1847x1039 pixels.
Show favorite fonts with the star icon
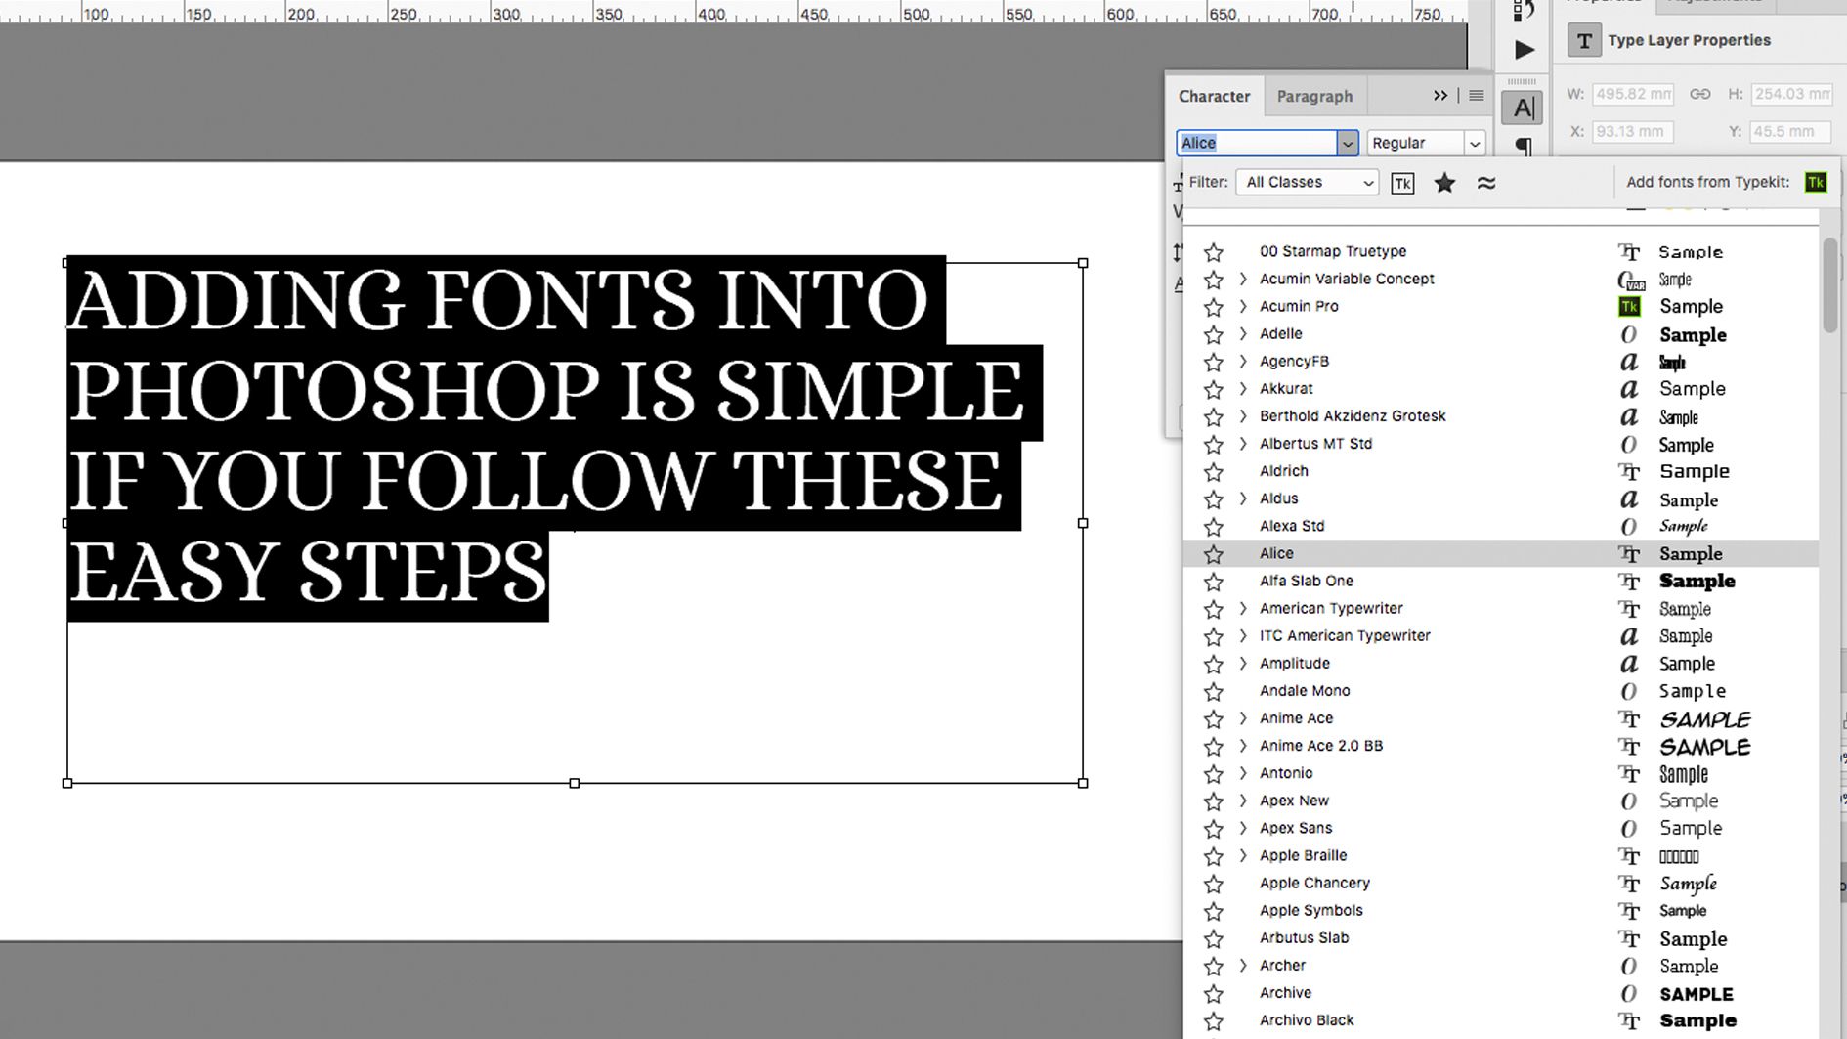coord(1444,183)
